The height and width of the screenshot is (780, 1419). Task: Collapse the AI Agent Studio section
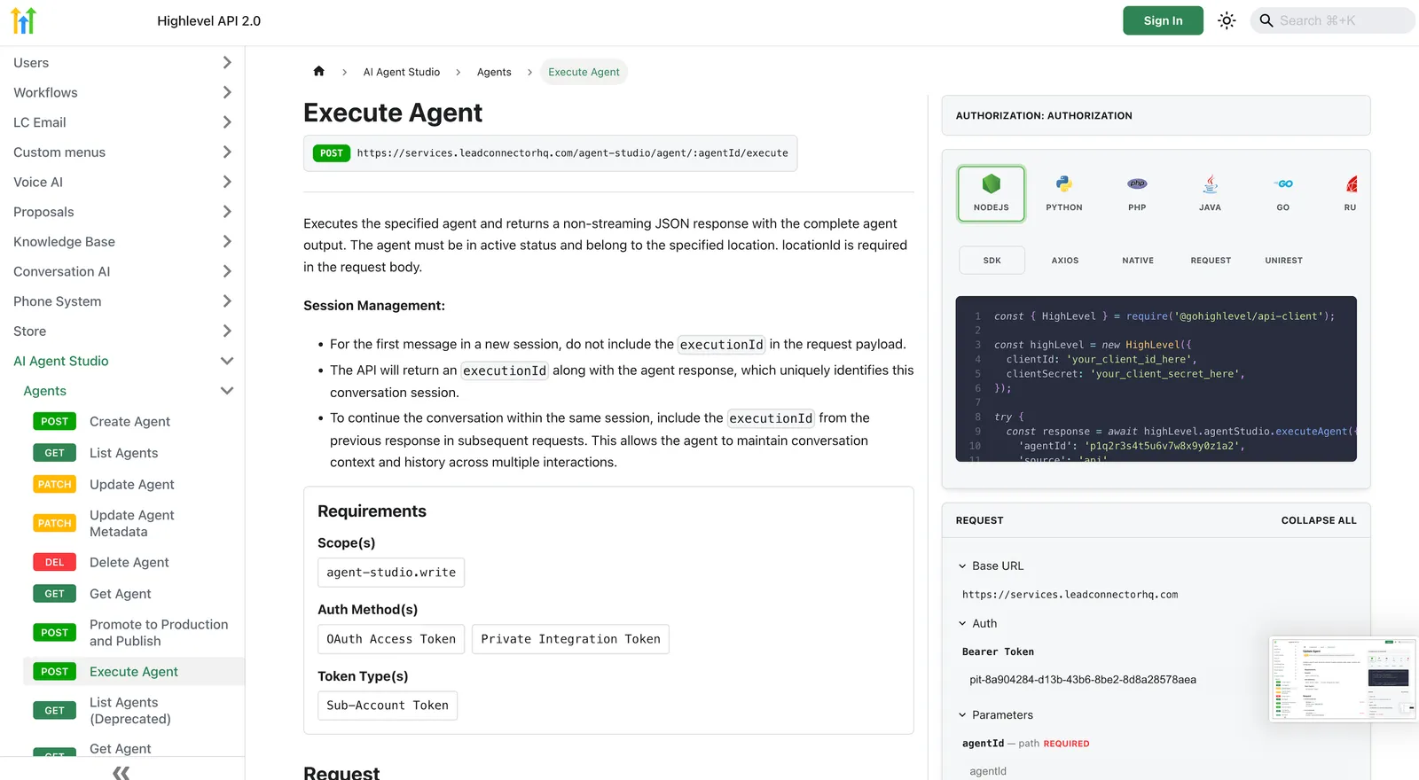(x=227, y=361)
